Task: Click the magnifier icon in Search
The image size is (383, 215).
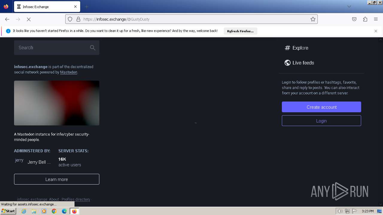Action: tap(93, 48)
